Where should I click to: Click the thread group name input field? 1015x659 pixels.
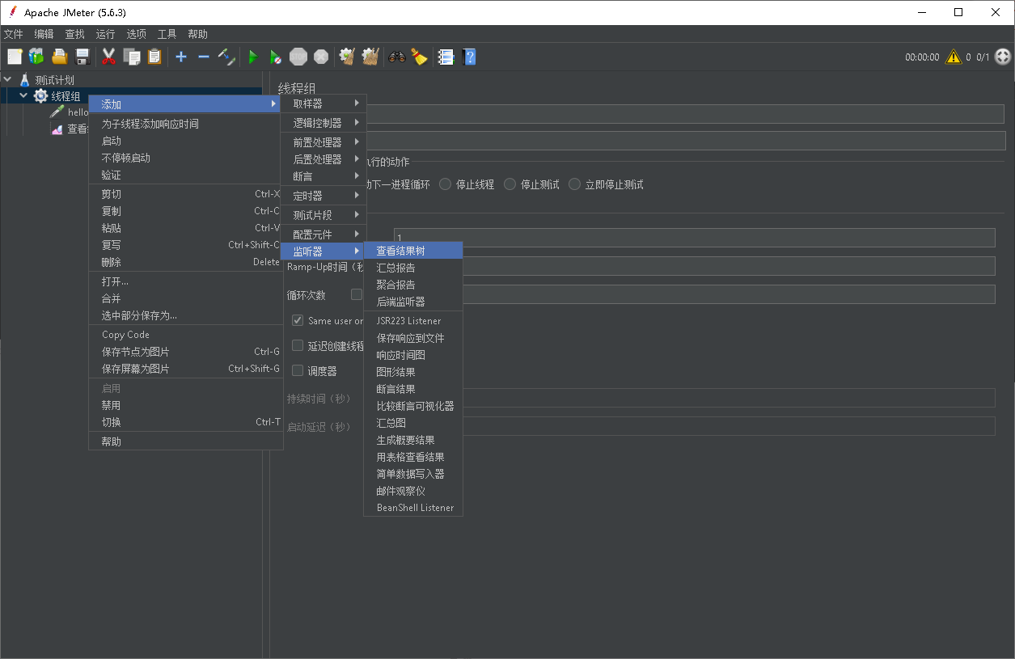(x=686, y=114)
